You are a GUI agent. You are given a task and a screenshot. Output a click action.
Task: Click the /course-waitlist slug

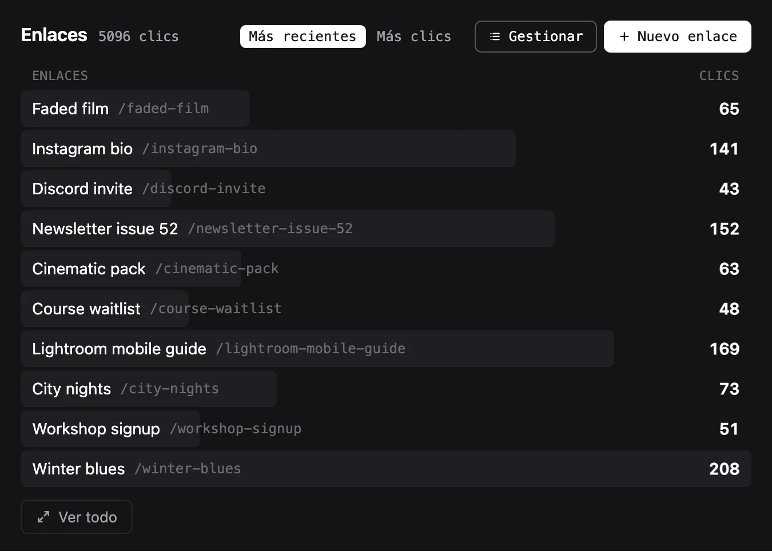pyautogui.click(x=216, y=309)
